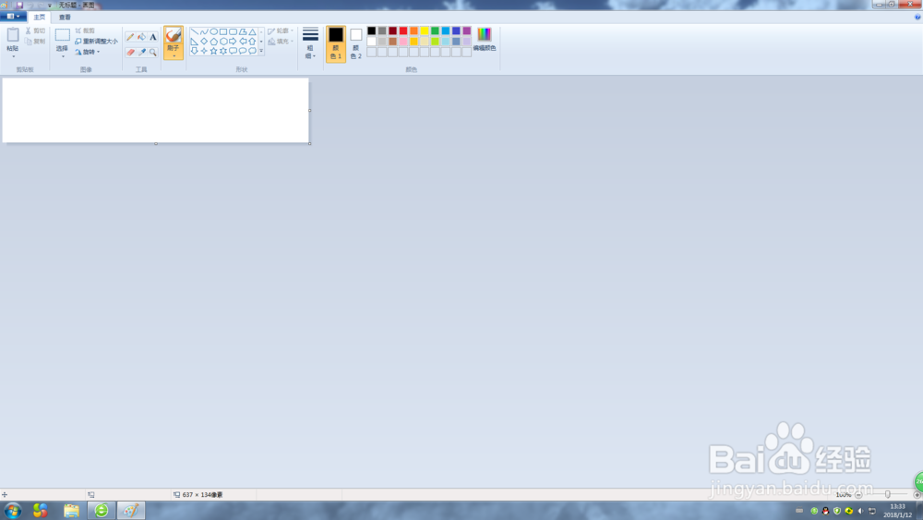This screenshot has width=923, height=520.
Task: Expand the Paste (粘贴) dropdown arrow
Action: [x=13, y=56]
